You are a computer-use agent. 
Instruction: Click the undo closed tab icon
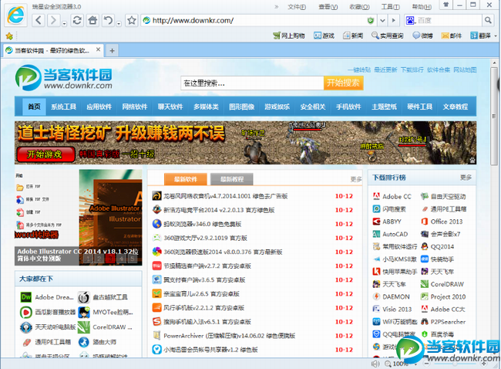(x=109, y=21)
